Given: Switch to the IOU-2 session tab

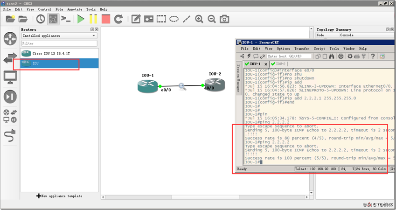Looking at the screenshot, I should pyautogui.click(x=278, y=64).
